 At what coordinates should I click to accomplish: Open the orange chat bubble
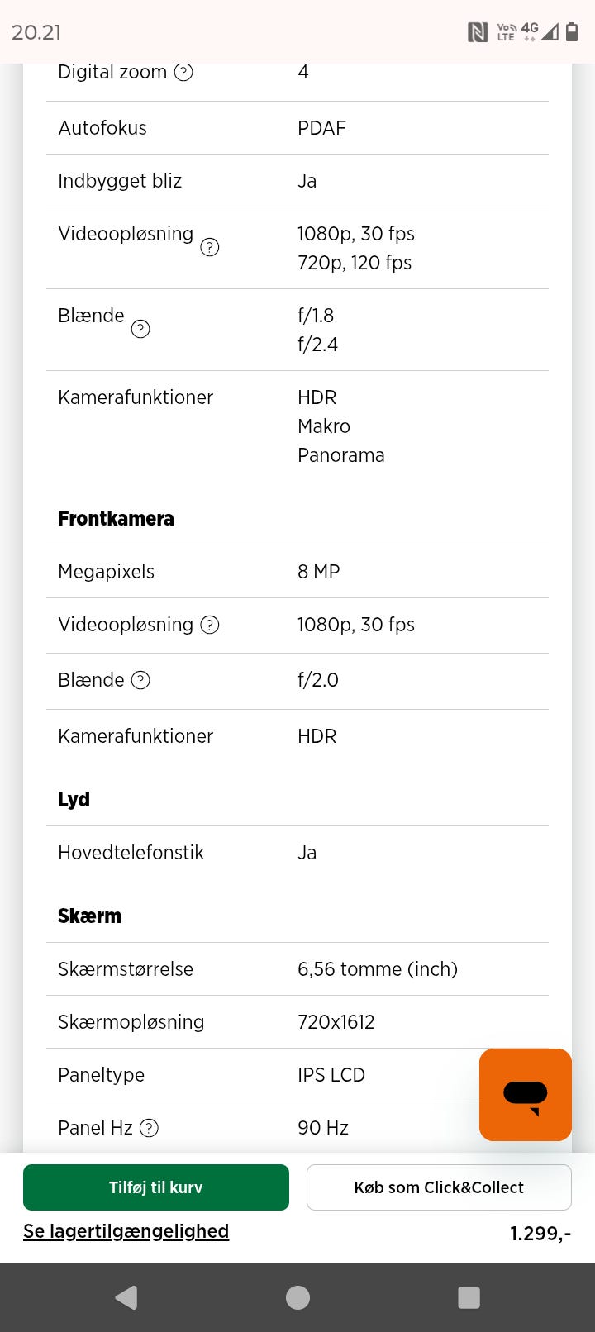(525, 1095)
